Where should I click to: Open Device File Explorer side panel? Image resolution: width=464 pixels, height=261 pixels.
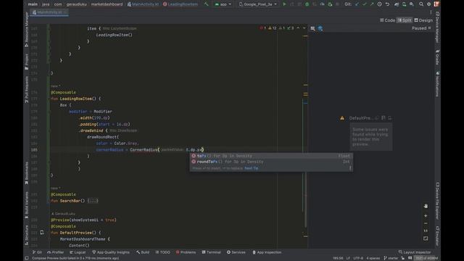coord(437,201)
